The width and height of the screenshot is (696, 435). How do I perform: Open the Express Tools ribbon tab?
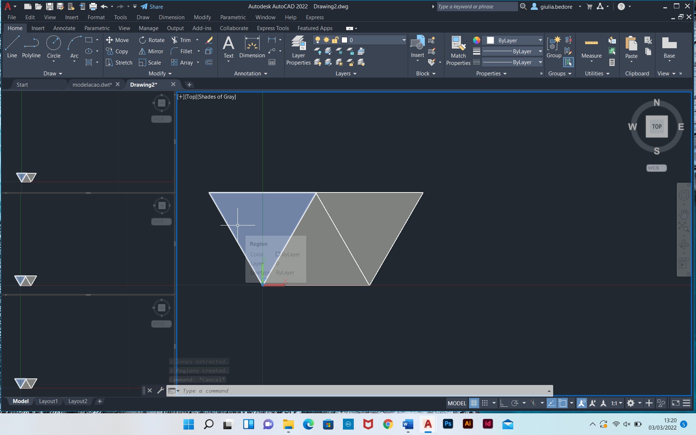[273, 28]
